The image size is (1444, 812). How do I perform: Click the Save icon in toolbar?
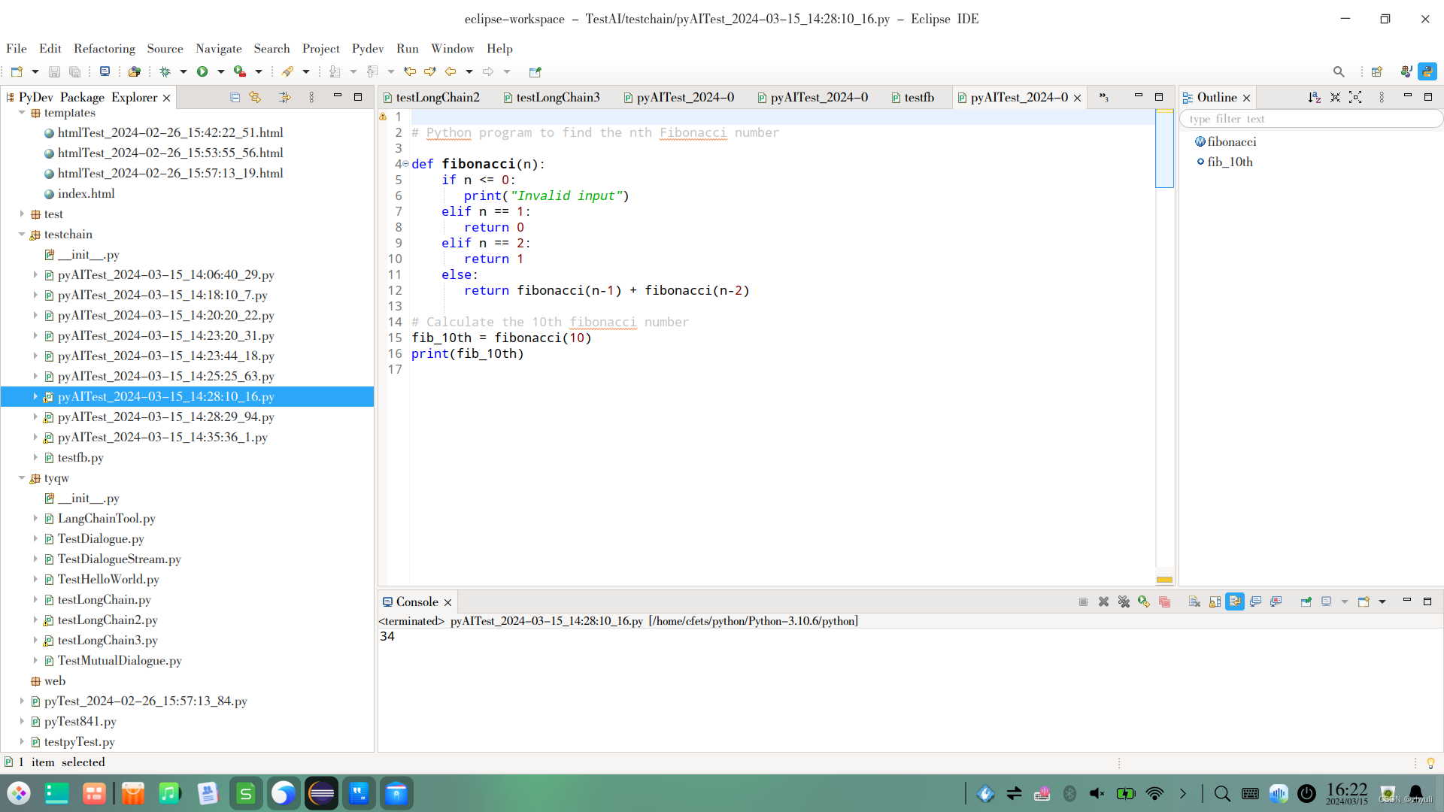54,71
